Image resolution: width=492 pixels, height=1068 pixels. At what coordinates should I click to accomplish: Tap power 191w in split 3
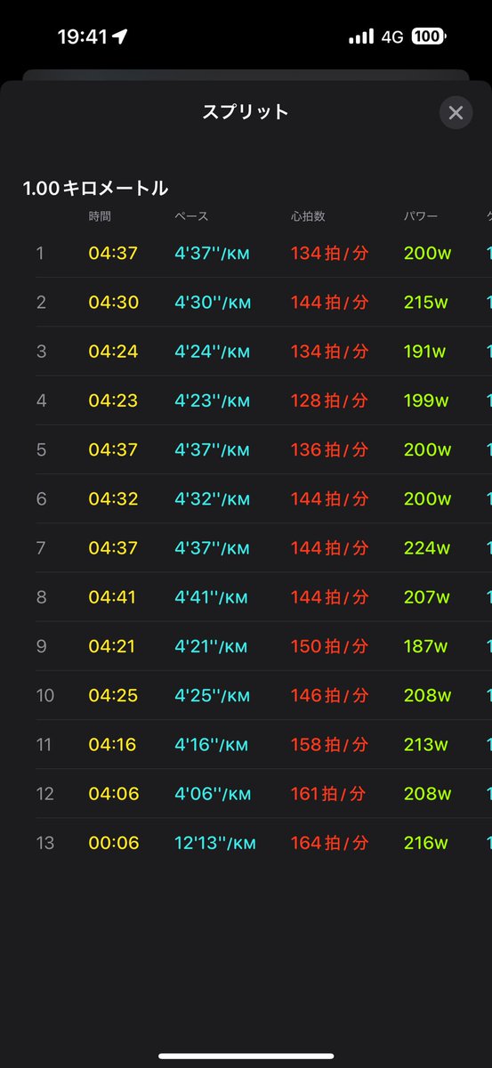(x=425, y=352)
